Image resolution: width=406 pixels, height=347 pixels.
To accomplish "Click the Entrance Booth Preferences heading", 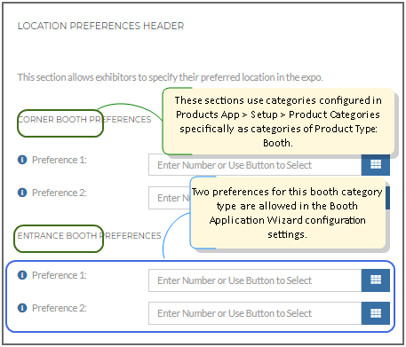I will point(89,236).
